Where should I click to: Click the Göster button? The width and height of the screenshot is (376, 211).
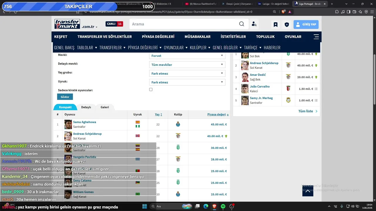pos(65,97)
